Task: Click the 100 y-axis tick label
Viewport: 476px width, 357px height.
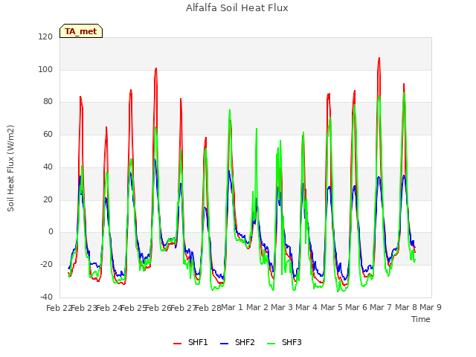Action: coord(45,69)
